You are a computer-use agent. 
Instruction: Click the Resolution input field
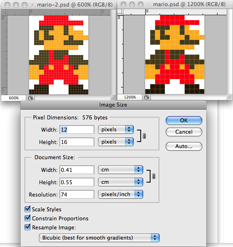(77, 194)
